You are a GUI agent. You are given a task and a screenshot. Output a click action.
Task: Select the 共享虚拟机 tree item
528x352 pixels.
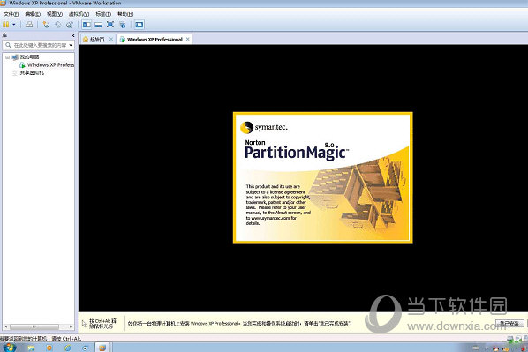[x=32, y=73]
